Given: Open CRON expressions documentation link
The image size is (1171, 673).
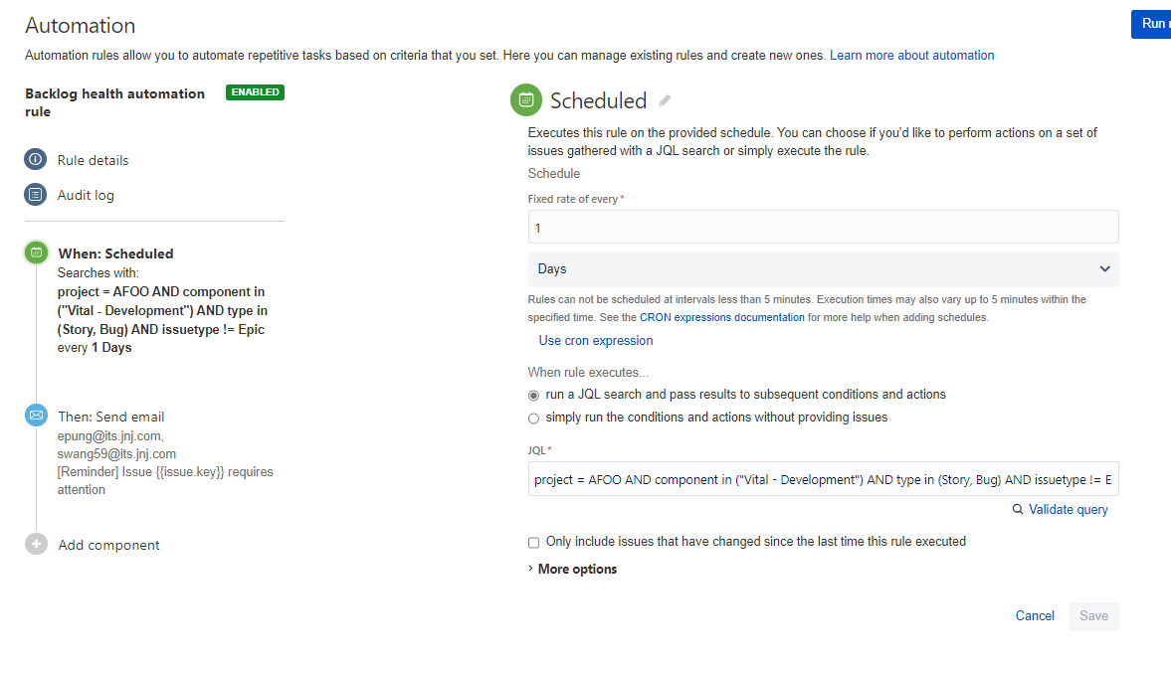Looking at the screenshot, I should tap(722, 317).
